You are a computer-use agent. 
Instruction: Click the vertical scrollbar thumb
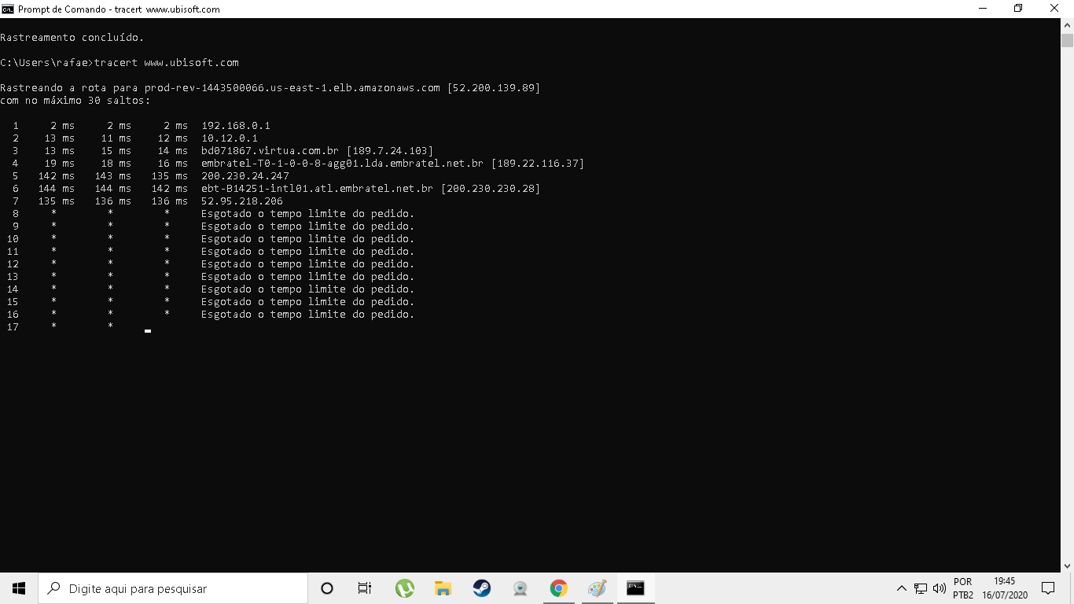pos(1067,41)
